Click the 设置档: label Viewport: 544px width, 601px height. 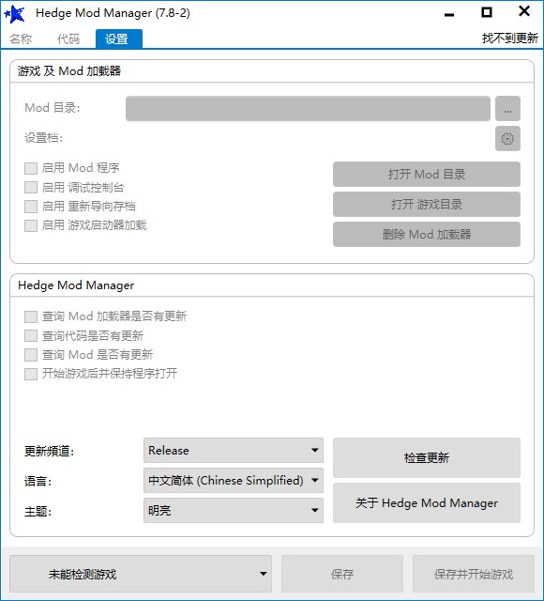coord(44,138)
